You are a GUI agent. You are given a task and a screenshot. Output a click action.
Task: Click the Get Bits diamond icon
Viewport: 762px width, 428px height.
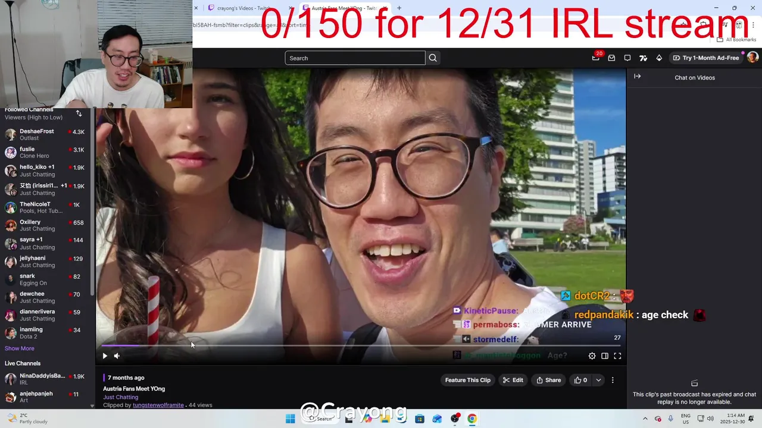click(659, 58)
